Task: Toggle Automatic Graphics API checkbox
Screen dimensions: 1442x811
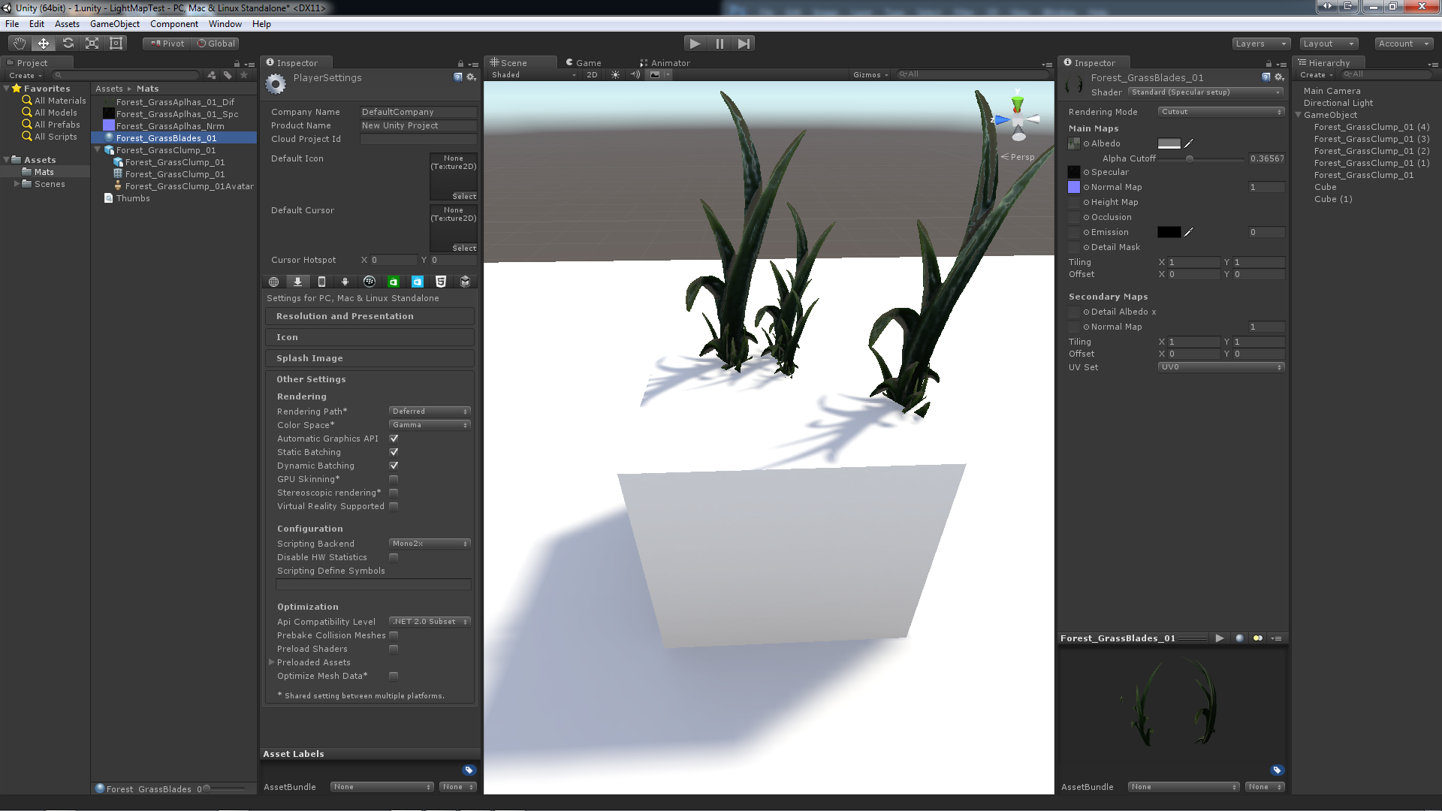Action: coord(394,438)
